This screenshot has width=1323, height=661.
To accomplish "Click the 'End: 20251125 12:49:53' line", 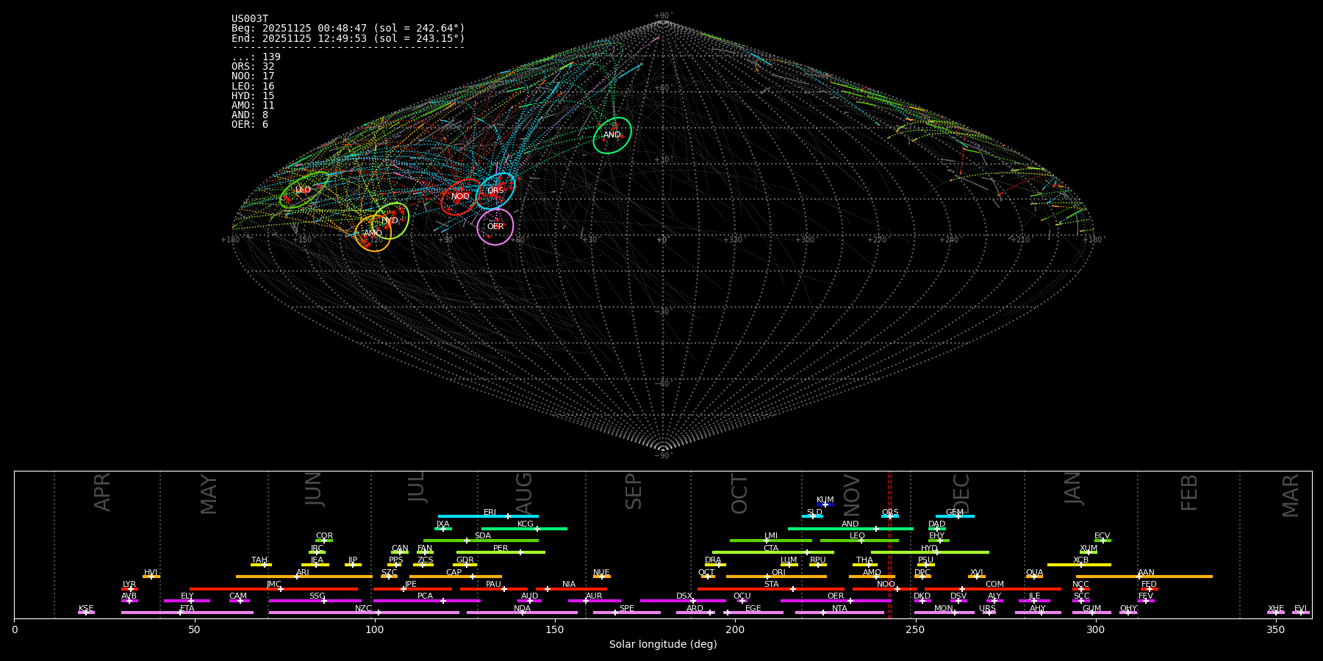I will pos(348,38).
